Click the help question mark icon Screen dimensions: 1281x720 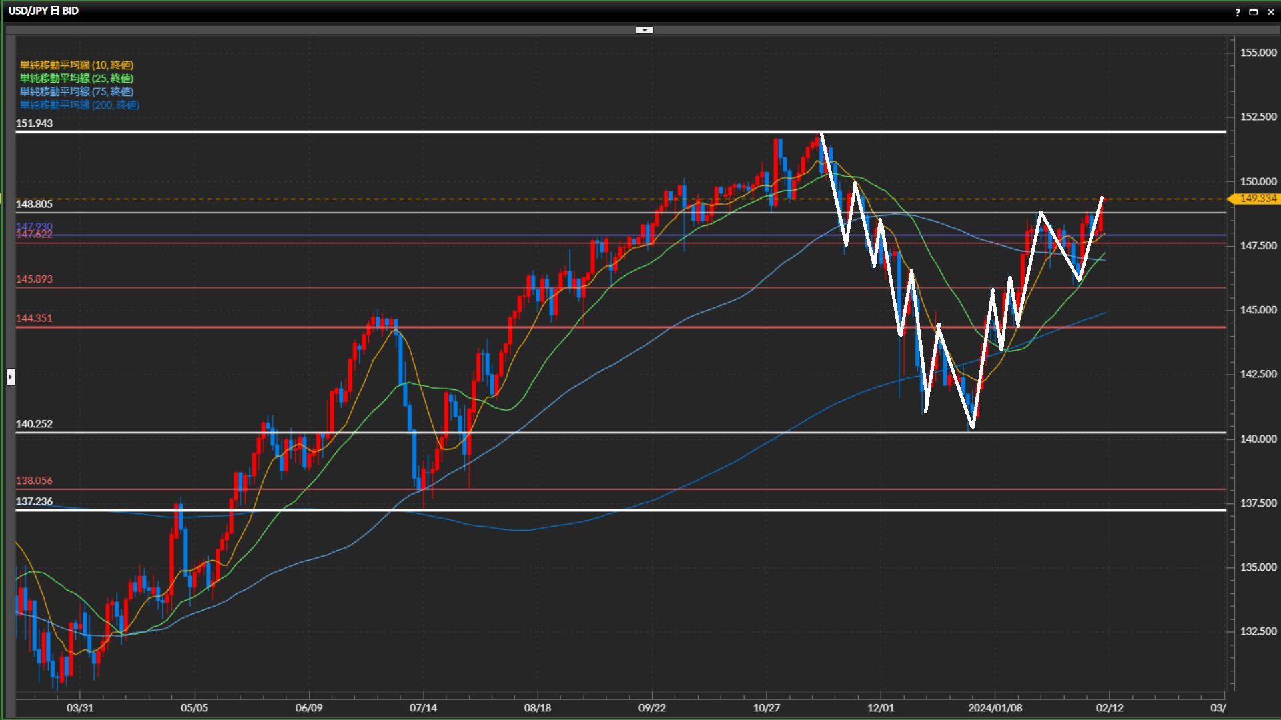(x=1238, y=12)
